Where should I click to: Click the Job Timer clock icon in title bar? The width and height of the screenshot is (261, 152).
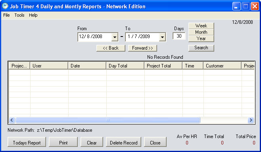click(x=5, y=6)
